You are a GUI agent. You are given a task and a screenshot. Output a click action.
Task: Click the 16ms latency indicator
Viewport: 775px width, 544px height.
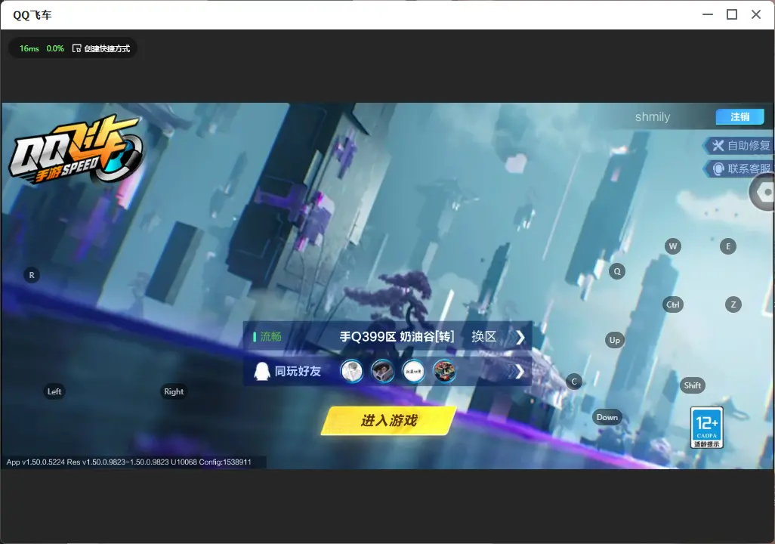(29, 48)
